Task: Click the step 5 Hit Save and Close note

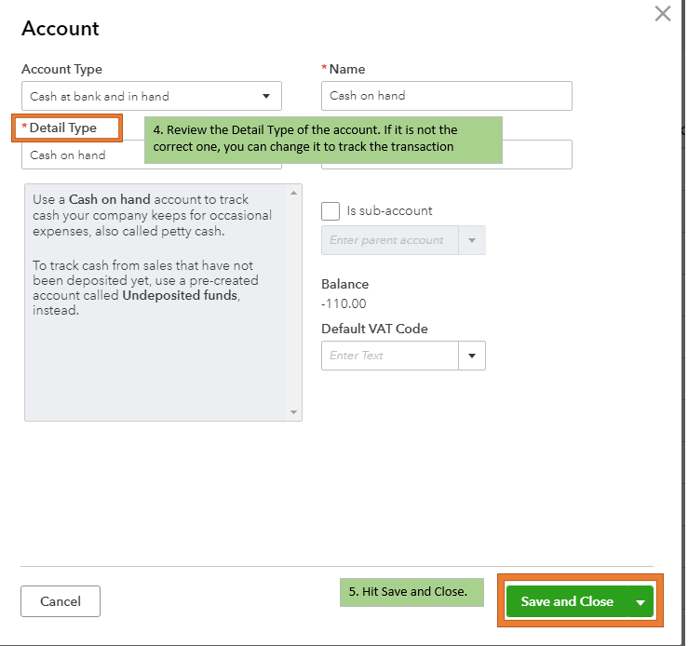Action: click(411, 592)
